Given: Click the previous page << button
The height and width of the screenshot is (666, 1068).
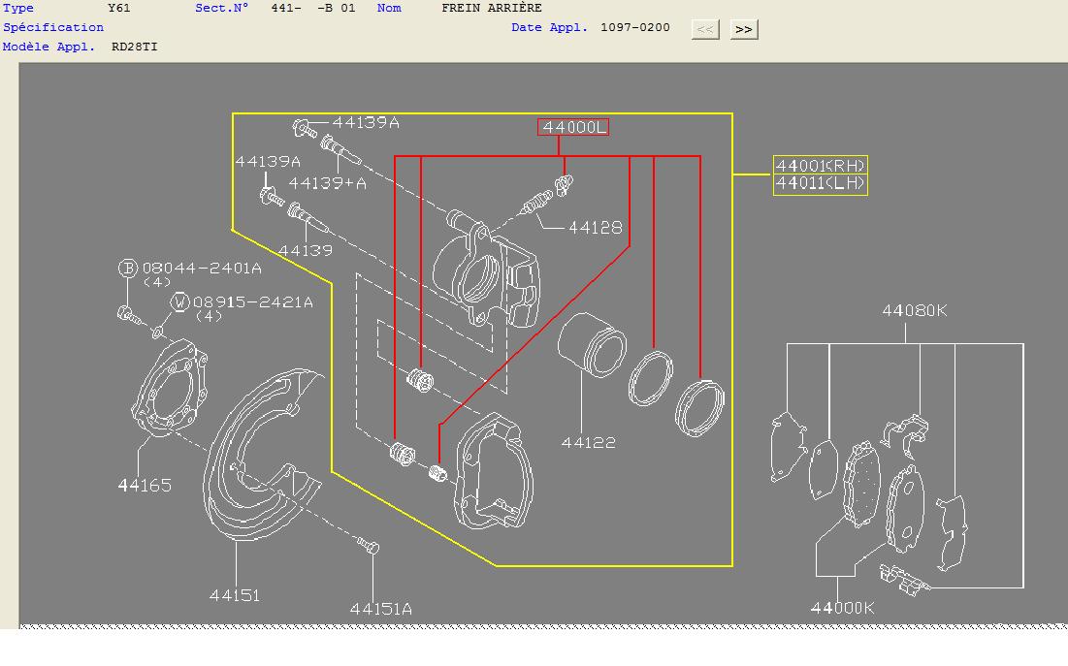Looking at the screenshot, I should pyautogui.click(x=705, y=29).
